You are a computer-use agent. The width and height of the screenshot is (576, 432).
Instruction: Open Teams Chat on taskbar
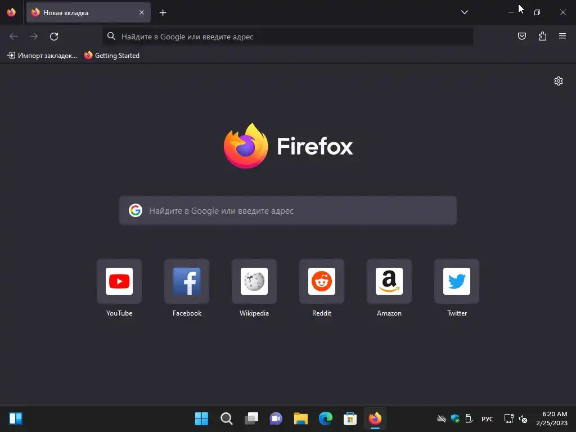pyautogui.click(x=276, y=418)
